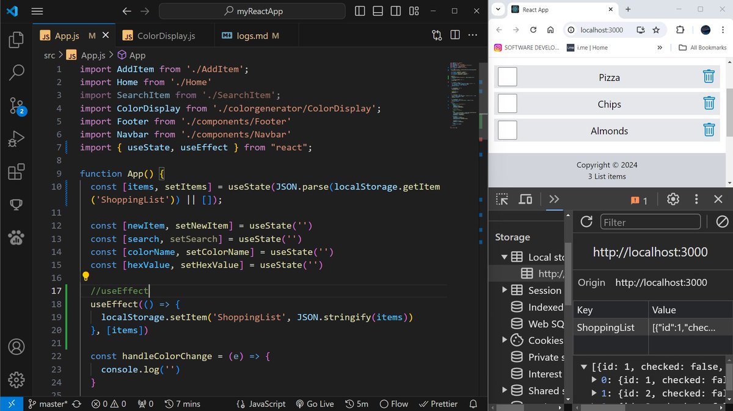The width and height of the screenshot is (733, 411).
Task: Go to browser home page
Action: point(550,29)
